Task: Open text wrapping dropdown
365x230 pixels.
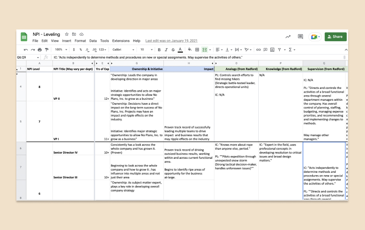Action: (238, 49)
